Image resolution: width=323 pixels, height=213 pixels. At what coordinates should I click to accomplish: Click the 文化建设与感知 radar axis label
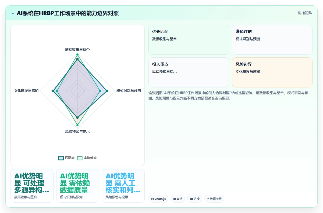[x=26, y=91]
